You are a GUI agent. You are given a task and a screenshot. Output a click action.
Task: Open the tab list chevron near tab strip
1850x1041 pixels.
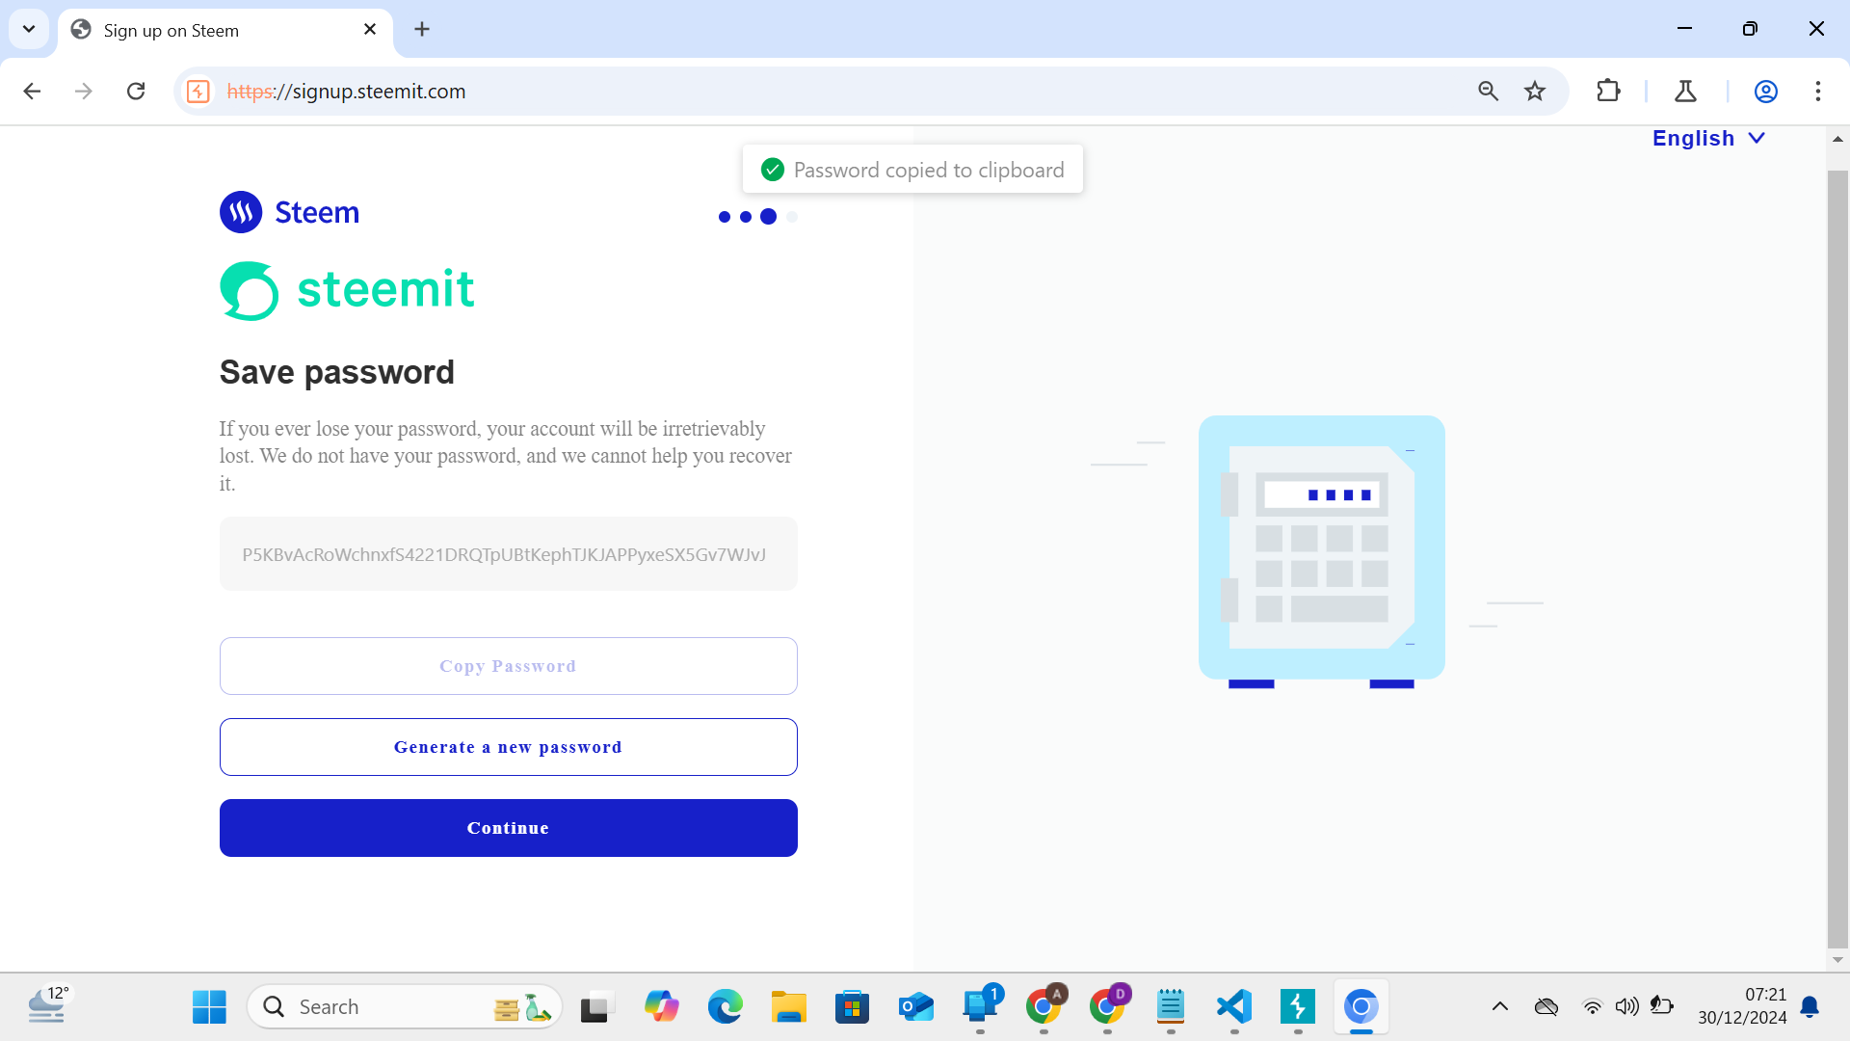(28, 29)
